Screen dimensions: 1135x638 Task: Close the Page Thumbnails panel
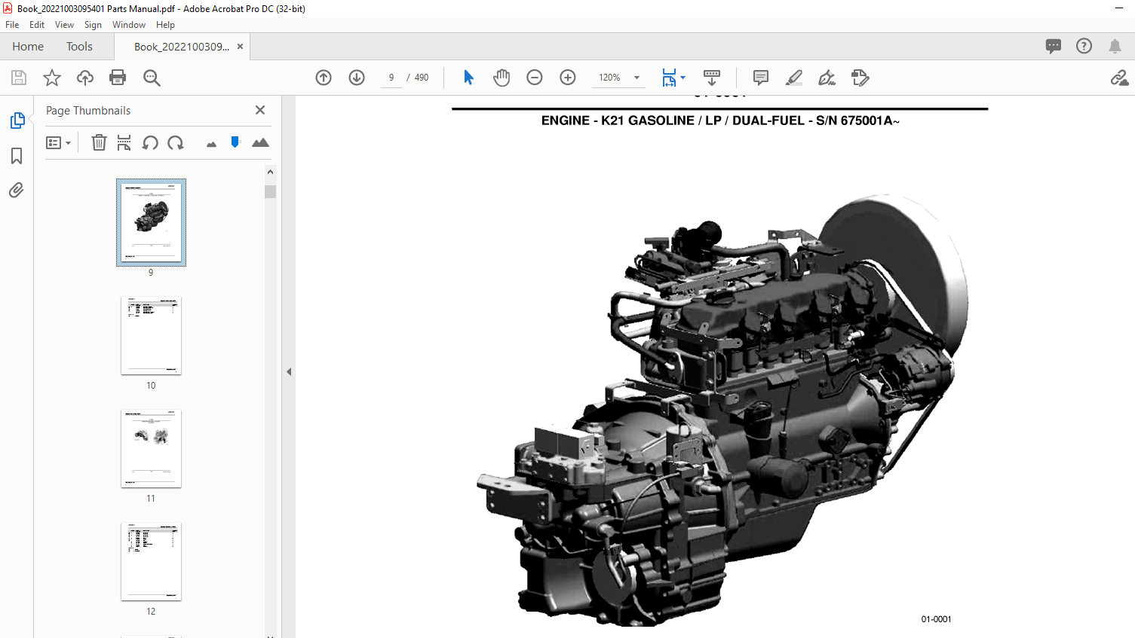click(260, 110)
